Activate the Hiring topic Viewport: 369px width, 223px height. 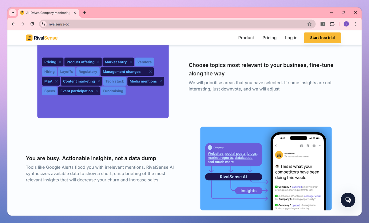click(x=50, y=71)
